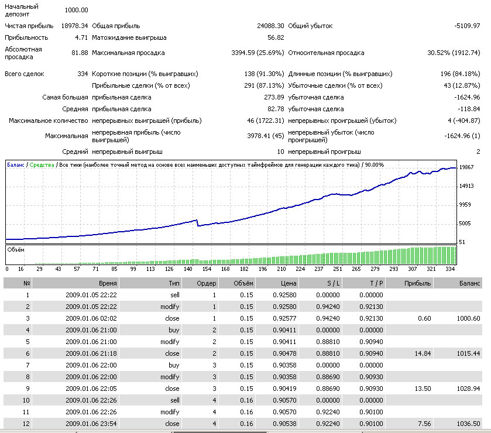This screenshot has width=491, height=433.
Task: Click the relative drawdown value 30.52% (1912.74)
Action: (x=454, y=53)
